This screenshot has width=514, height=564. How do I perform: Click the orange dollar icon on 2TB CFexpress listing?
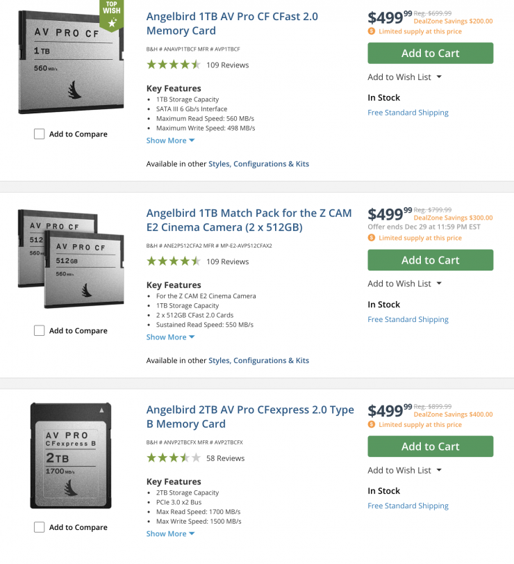click(x=372, y=424)
